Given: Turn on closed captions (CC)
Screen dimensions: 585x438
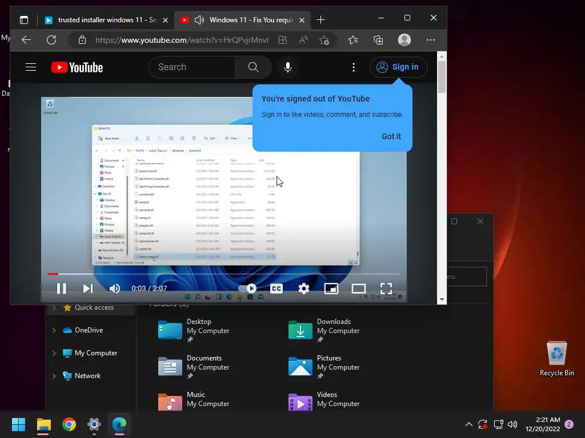Looking at the screenshot, I should pos(277,288).
